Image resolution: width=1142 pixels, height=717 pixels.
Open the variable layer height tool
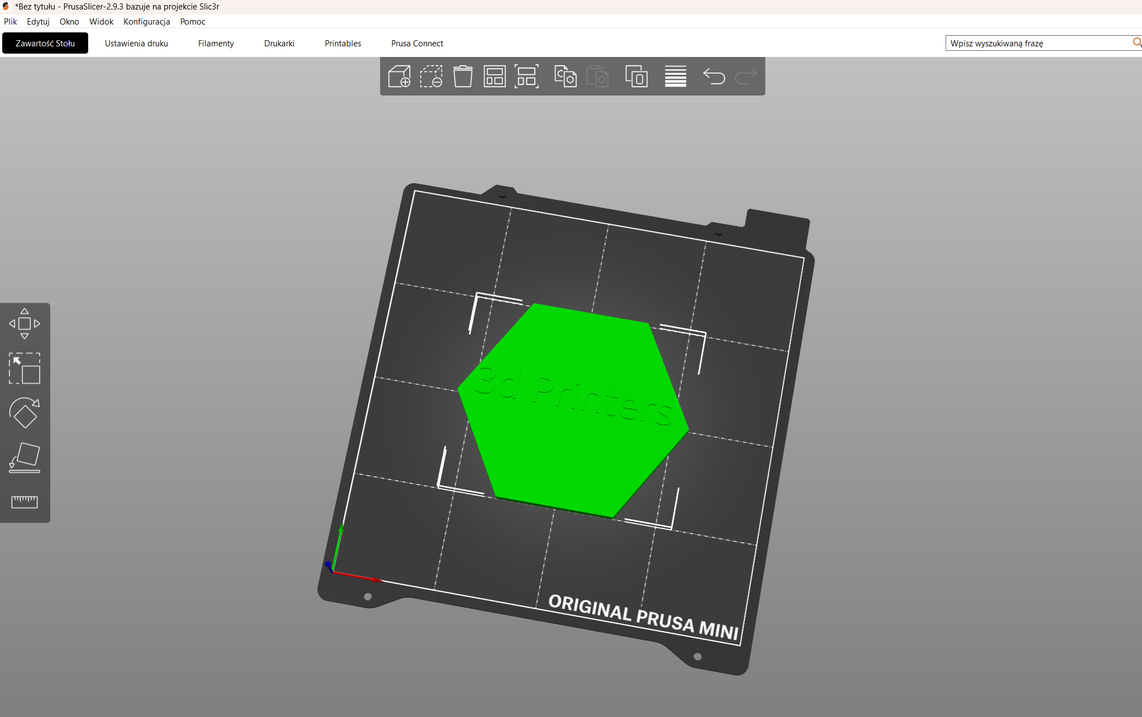[x=675, y=76]
